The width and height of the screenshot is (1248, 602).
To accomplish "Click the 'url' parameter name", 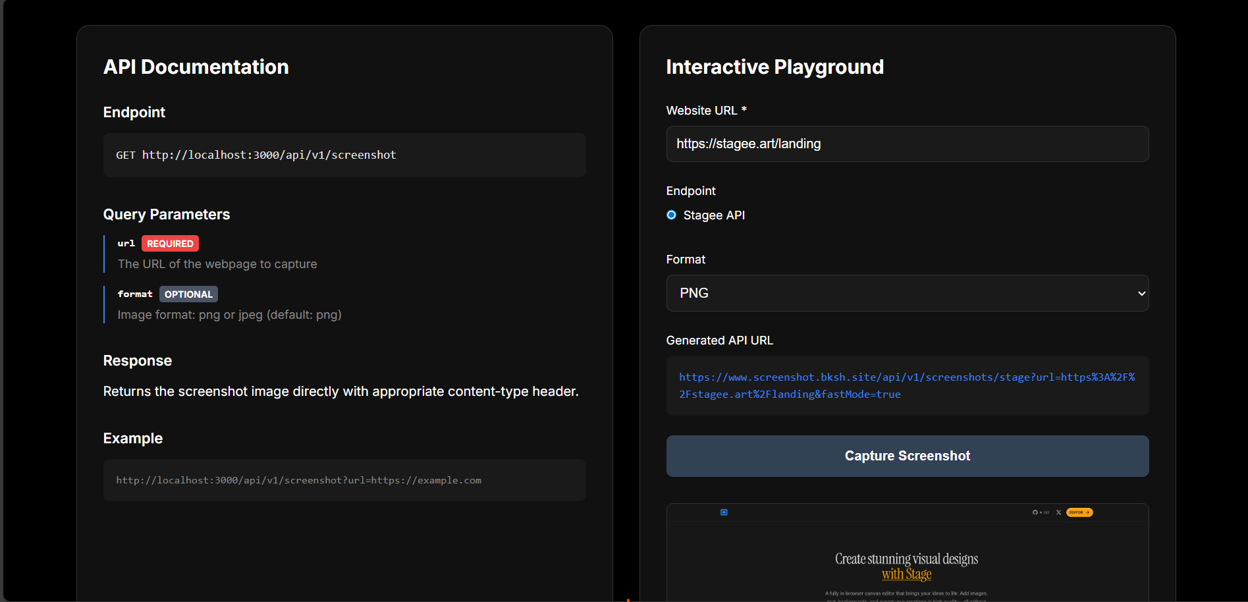I will click(x=126, y=244).
